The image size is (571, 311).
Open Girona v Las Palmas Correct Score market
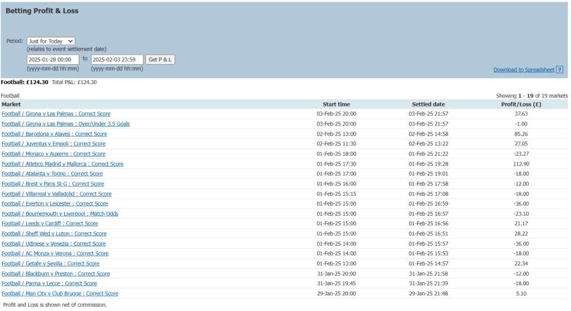tap(56, 114)
